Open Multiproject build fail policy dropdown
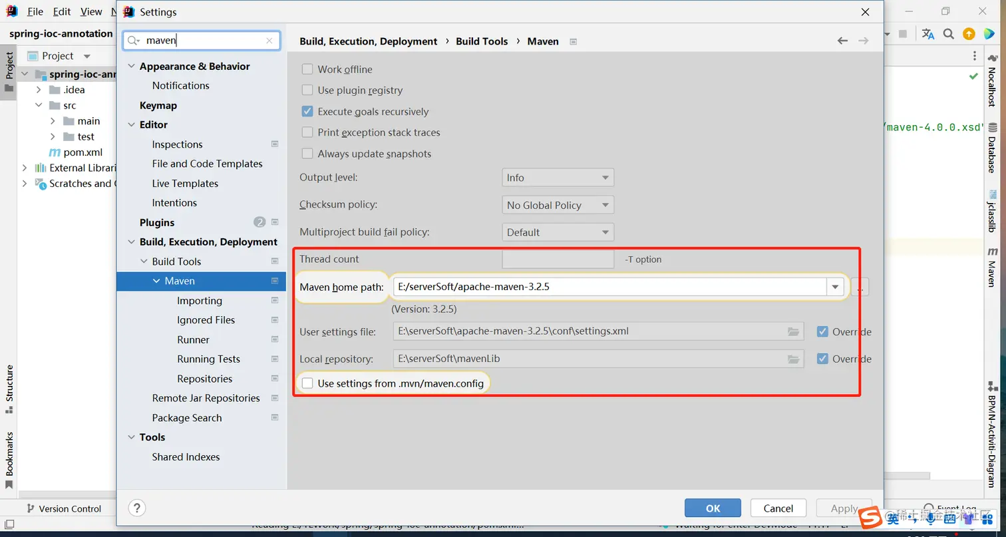Screen dimensions: 1006x537 pos(558,232)
